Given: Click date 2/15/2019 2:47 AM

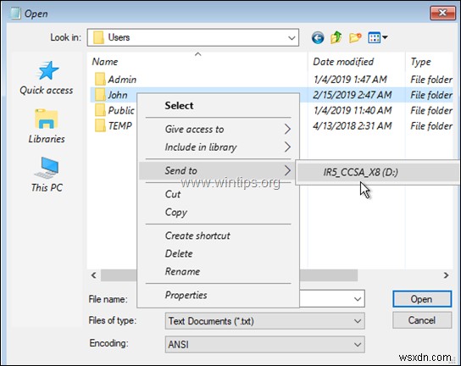Looking at the screenshot, I should 353,95.
